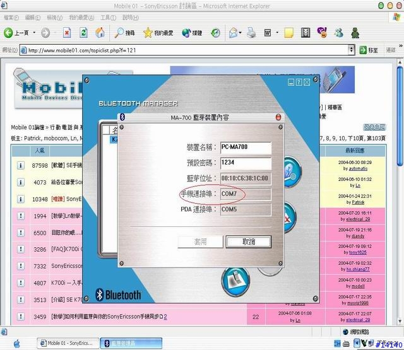
Task: Open the tony1625 user link
Action: (358, 252)
